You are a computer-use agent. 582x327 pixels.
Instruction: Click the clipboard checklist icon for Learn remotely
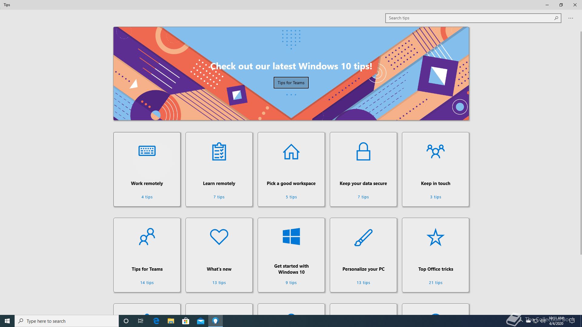tap(219, 151)
